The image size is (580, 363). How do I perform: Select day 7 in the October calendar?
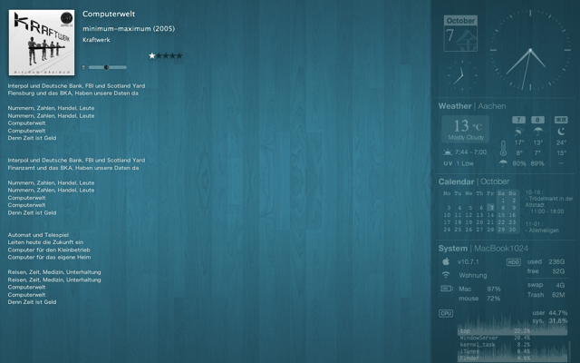click(x=490, y=207)
